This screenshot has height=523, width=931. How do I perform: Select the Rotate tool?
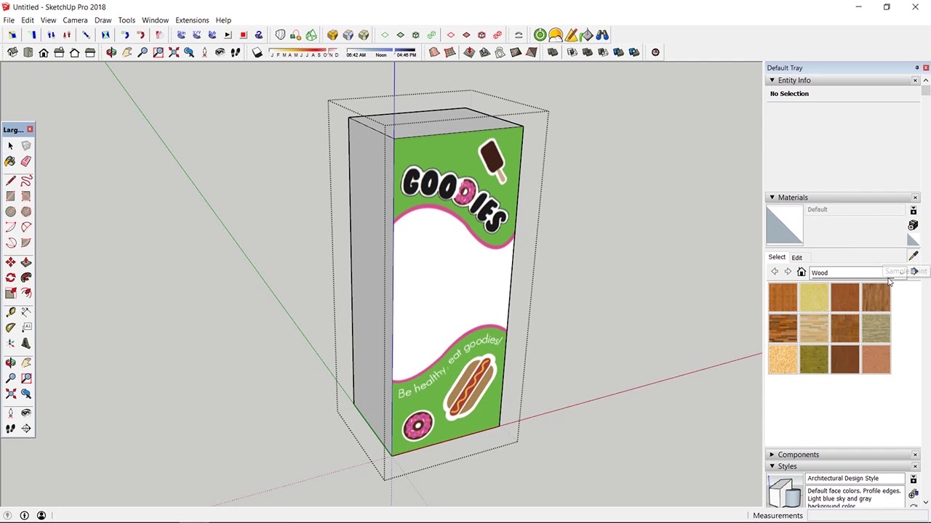[x=10, y=277]
